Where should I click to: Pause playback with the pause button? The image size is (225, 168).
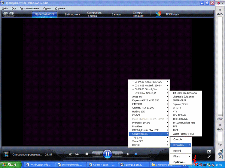tap(107, 154)
